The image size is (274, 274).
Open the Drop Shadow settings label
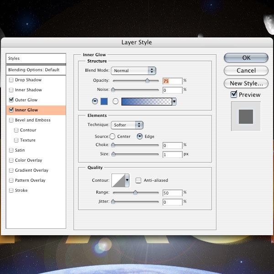28,80
